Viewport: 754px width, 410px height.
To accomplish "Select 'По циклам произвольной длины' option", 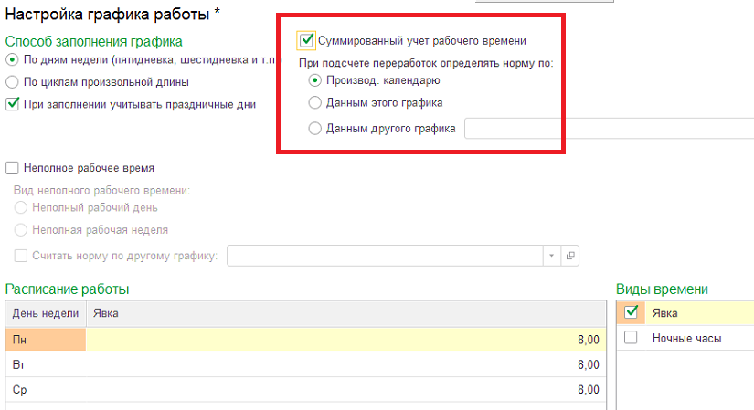I will (12, 82).
